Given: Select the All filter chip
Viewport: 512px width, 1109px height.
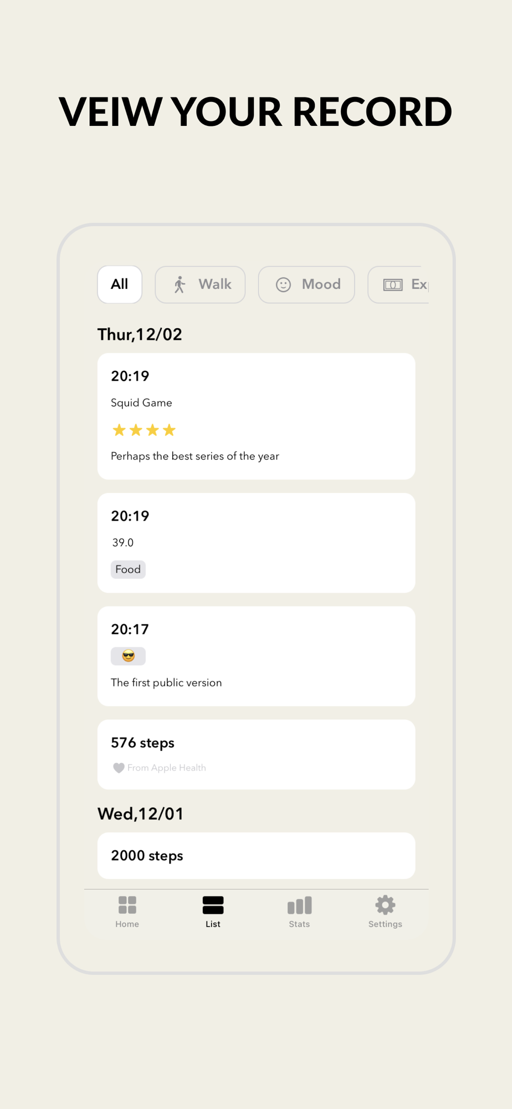Looking at the screenshot, I should tap(120, 284).
